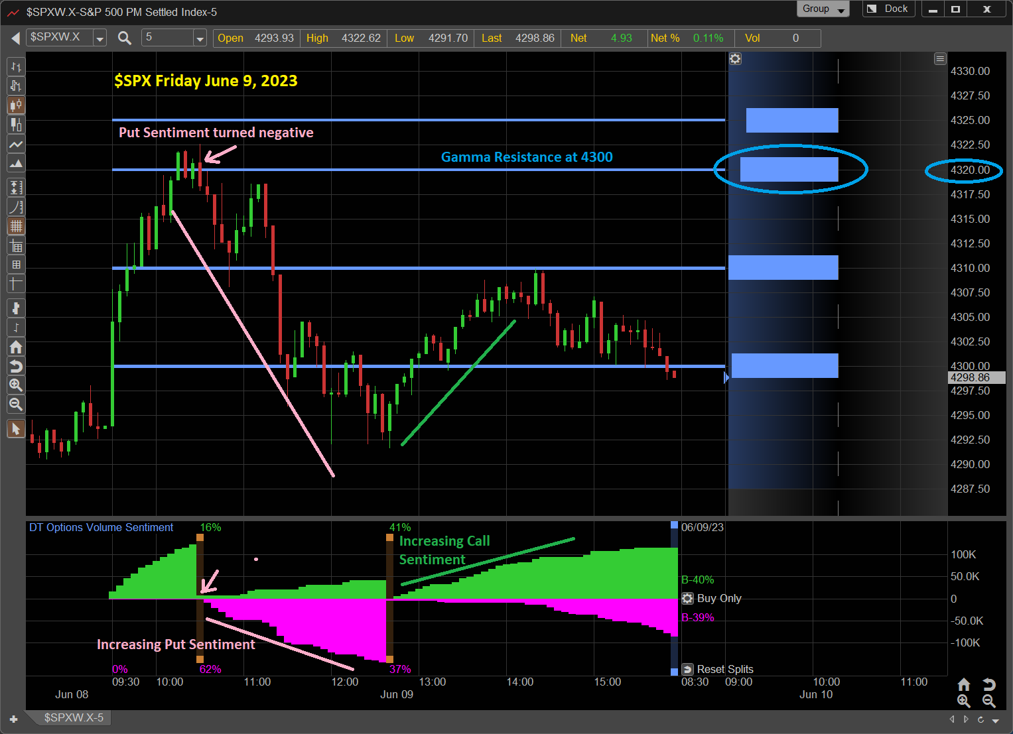Select the $SPXW.X-5 tab at bottom
The height and width of the screenshot is (734, 1013).
click(x=73, y=717)
